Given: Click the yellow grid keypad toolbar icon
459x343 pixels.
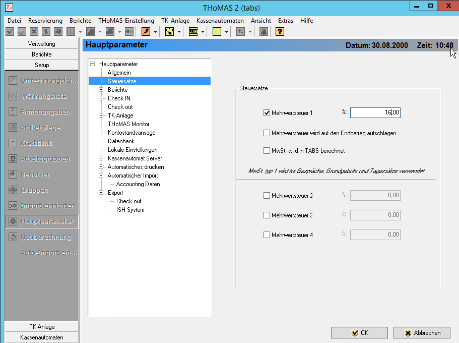Looking at the screenshot, I should click(x=217, y=31).
